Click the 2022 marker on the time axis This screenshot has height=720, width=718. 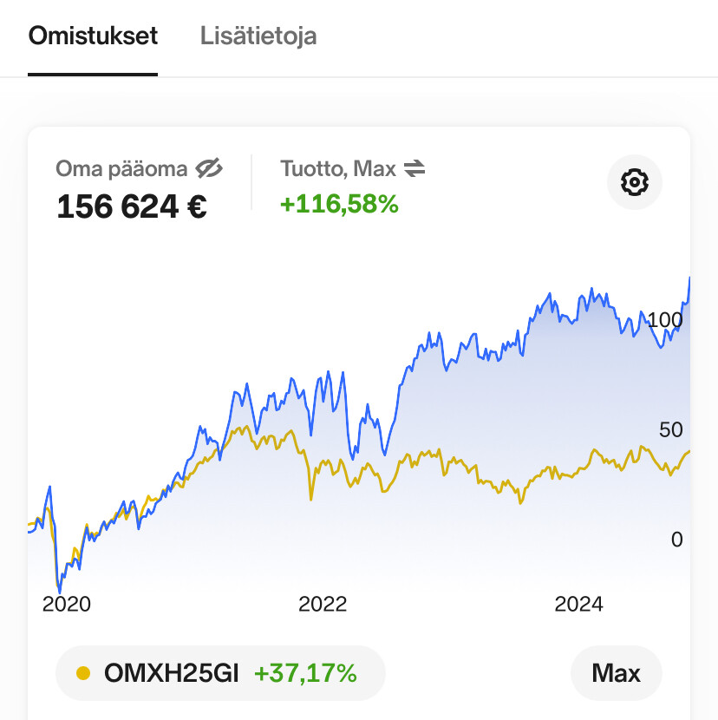point(323,604)
